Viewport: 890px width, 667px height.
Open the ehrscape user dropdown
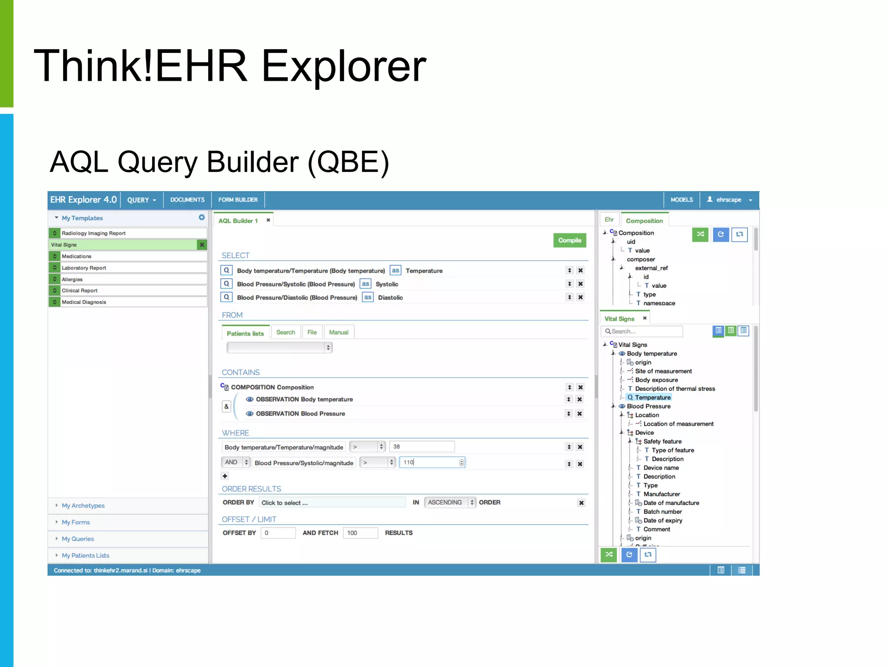pos(729,200)
